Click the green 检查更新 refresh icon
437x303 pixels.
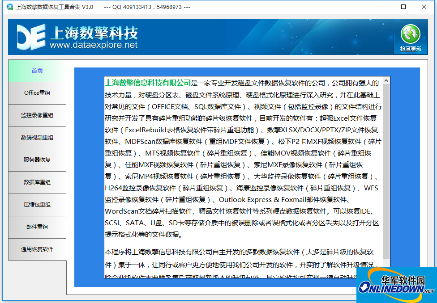click(410, 34)
